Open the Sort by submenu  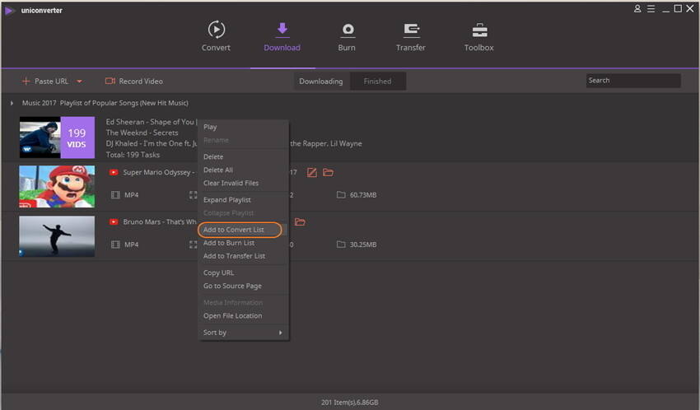tap(243, 333)
